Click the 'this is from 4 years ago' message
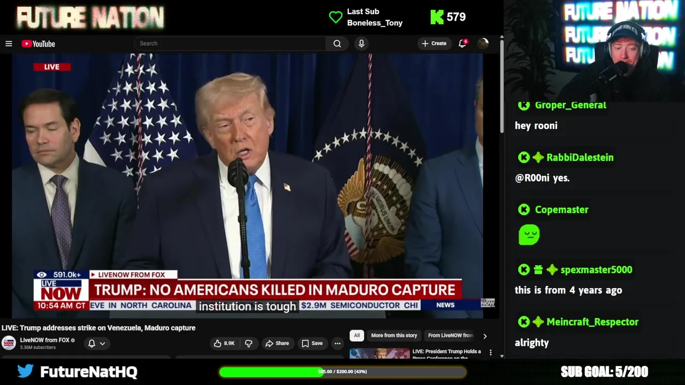This screenshot has width=685, height=385. click(568, 290)
